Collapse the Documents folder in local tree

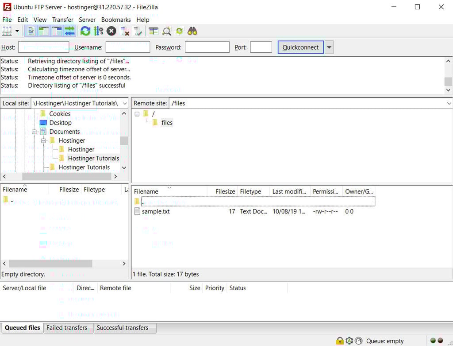35,132
